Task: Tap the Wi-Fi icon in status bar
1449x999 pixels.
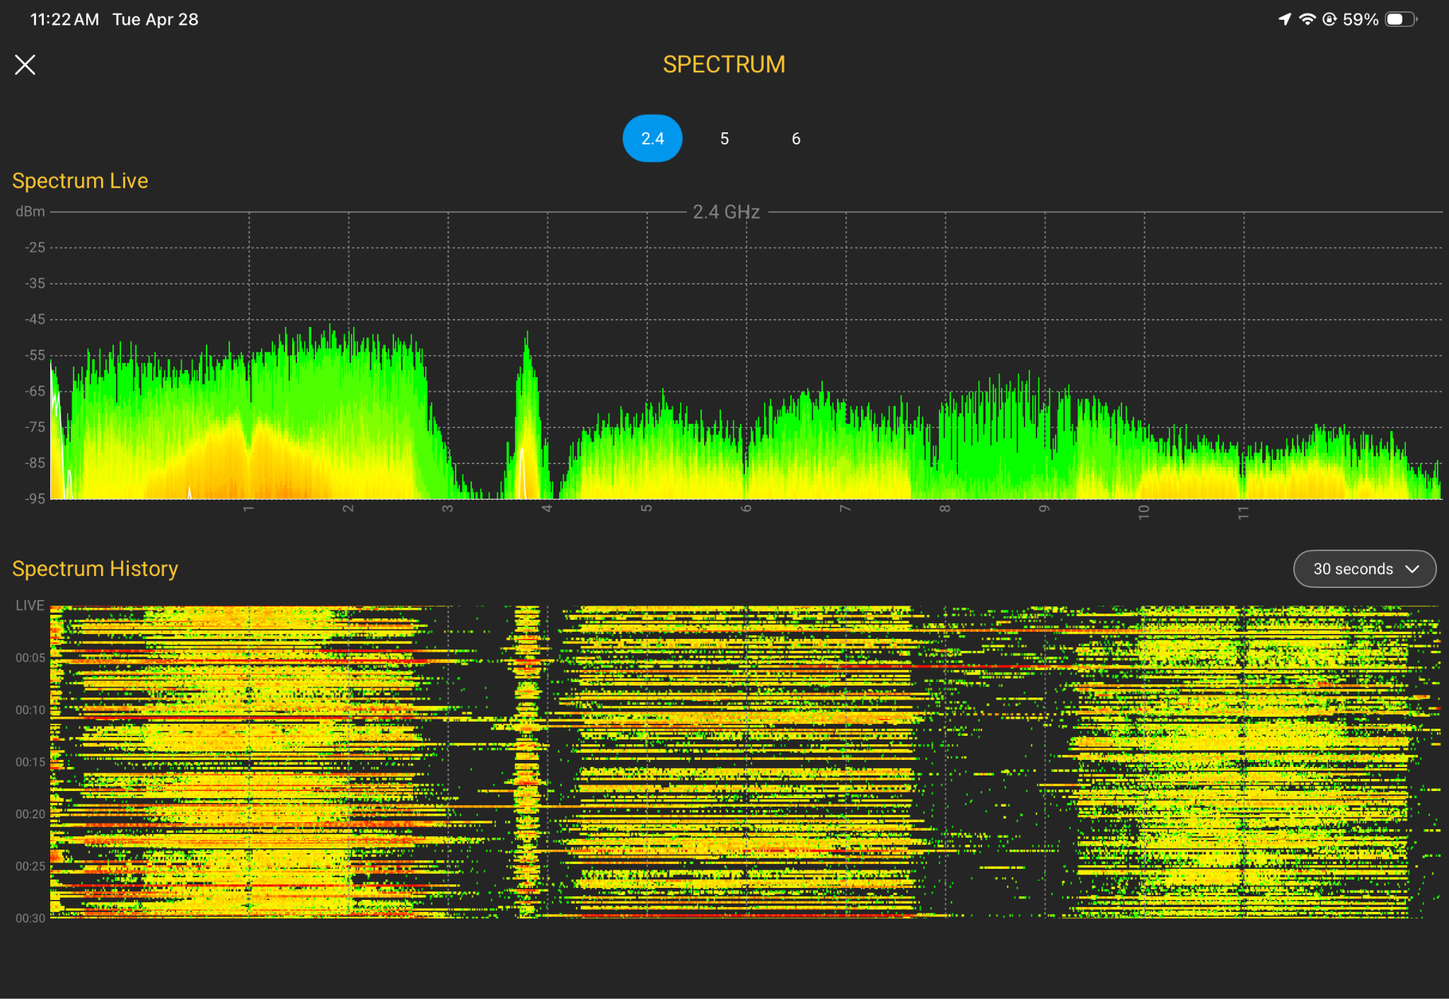Action: (1307, 19)
